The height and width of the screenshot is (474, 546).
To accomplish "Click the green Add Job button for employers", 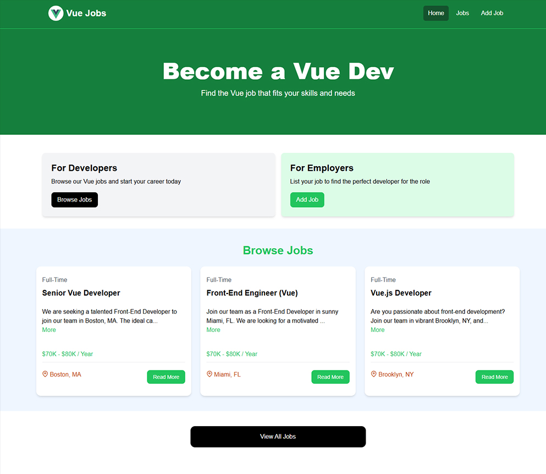I will (x=307, y=200).
